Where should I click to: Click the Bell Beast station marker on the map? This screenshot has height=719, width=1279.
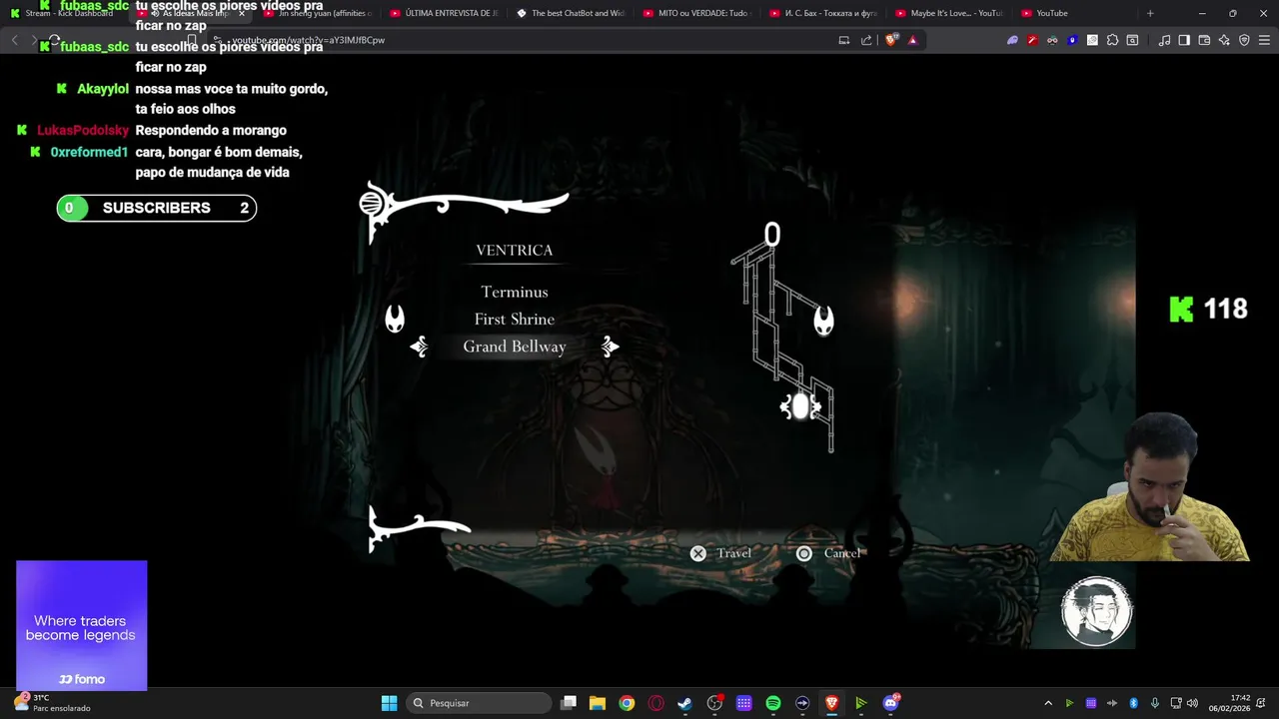pyautogui.click(x=800, y=406)
